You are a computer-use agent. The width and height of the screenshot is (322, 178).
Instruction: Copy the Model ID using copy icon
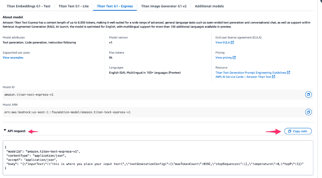click(308, 94)
